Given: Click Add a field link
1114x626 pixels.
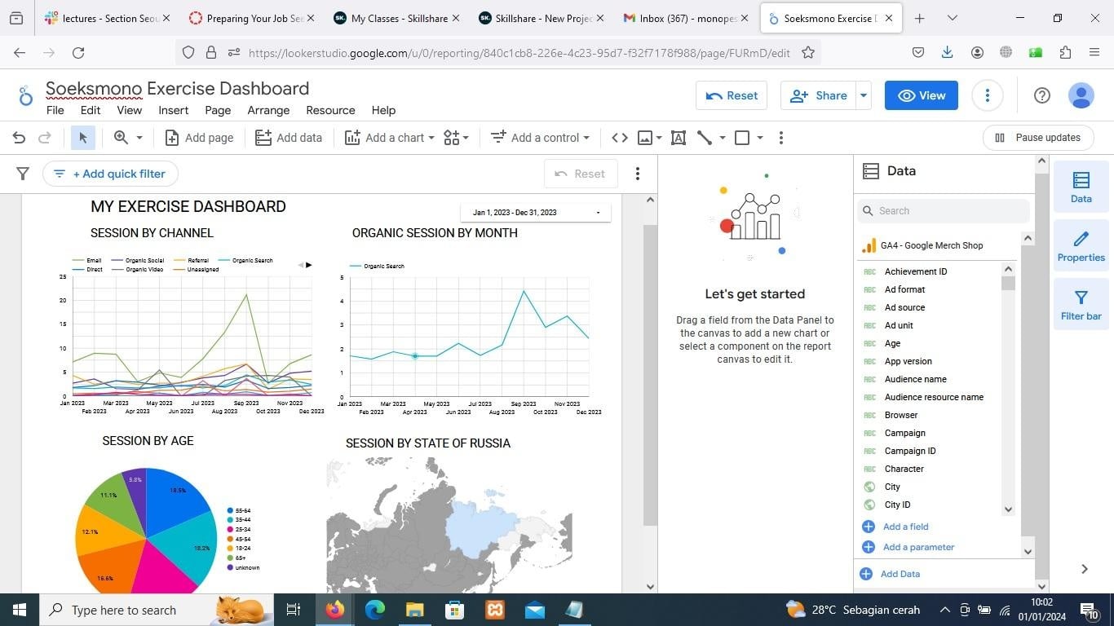Looking at the screenshot, I should (x=895, y=527).
